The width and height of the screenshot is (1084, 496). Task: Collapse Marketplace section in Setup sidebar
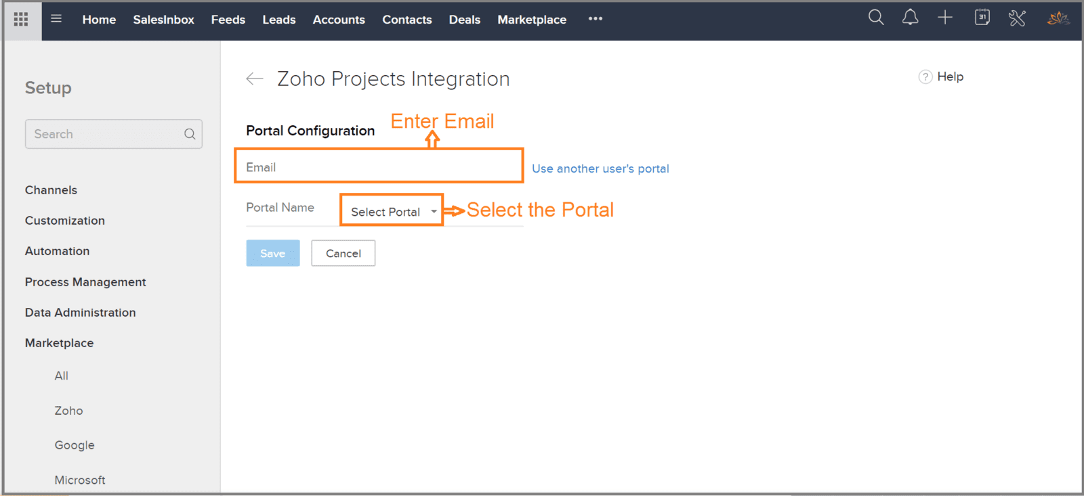coord(60,343)
